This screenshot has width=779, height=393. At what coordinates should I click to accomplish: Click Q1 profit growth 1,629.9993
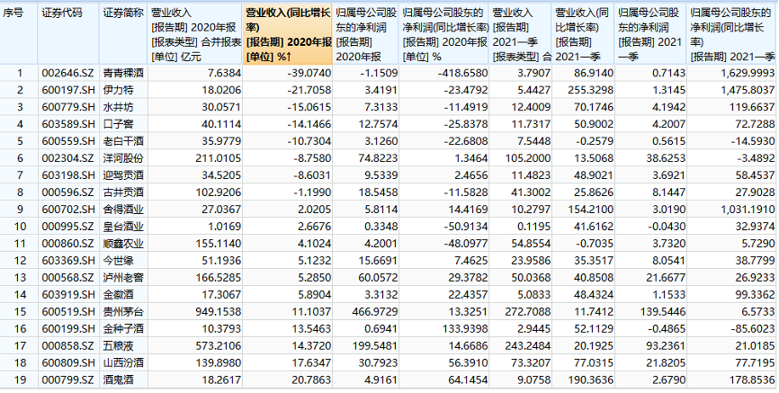pyautogui.click(x=747, y=74)
